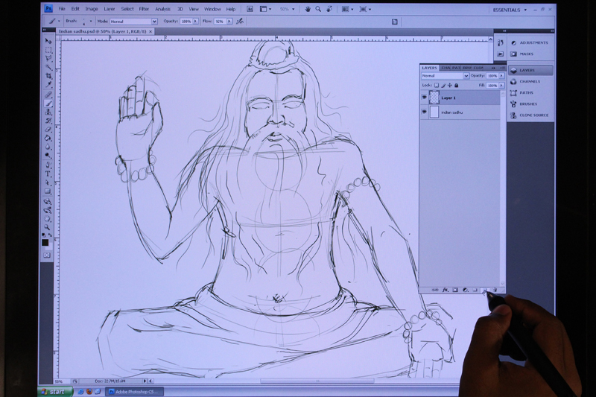Image resolution: width=596 pixels, height=397 pixels.
Task: Hide Layer 1 using its eye icon
Action: tap(425, 98)
